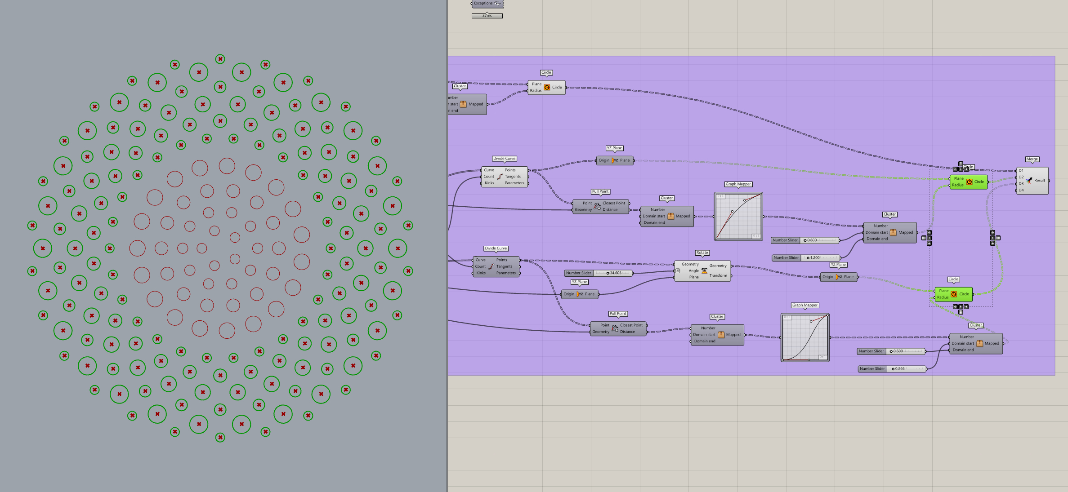Click the Merge name label
This screenshot has height=492, width=1068.
click(1032, 159)
